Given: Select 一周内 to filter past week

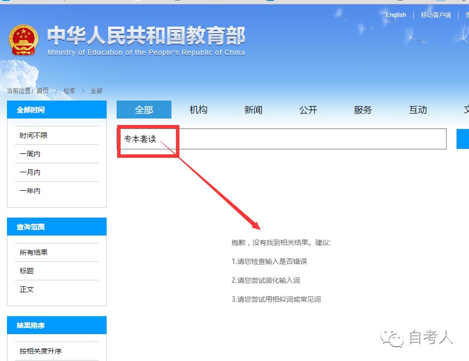Looking at the screenshot, I should (30, 153).
